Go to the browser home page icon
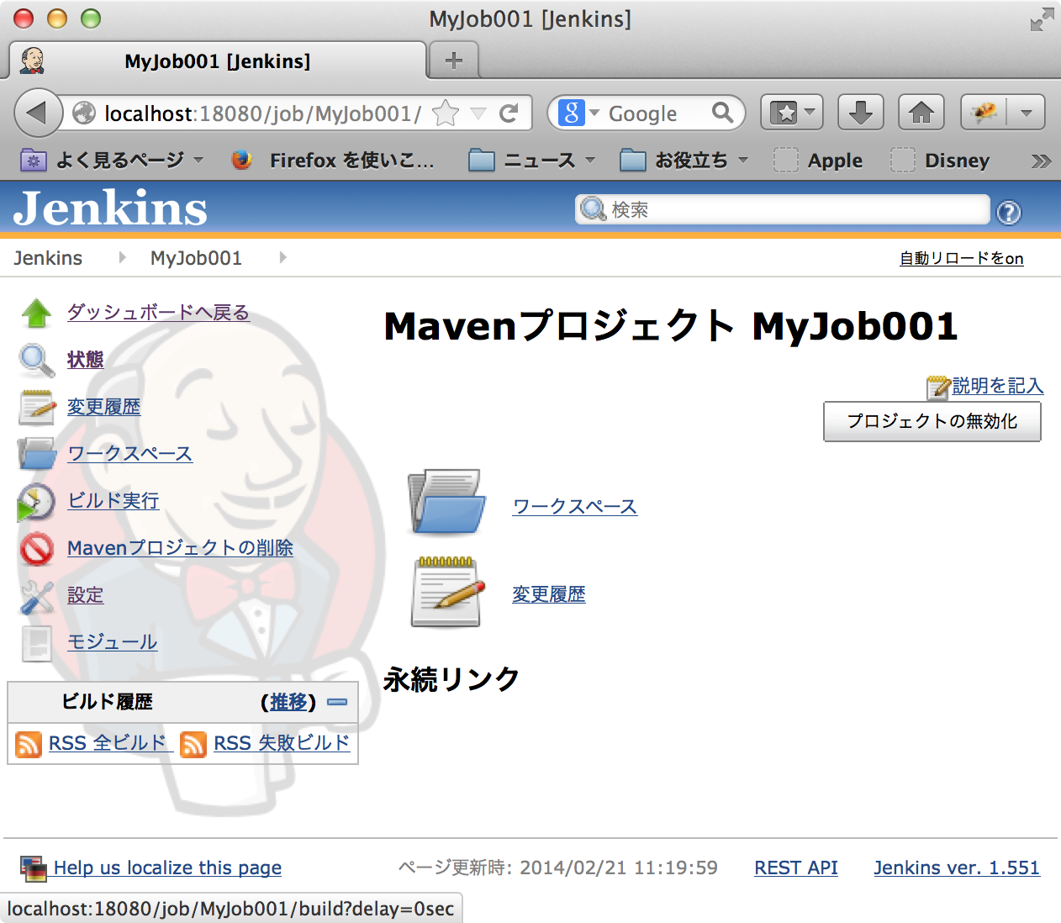Image resolution: width=1061 pixels, height=923 pixels. [x=921, y=113]
